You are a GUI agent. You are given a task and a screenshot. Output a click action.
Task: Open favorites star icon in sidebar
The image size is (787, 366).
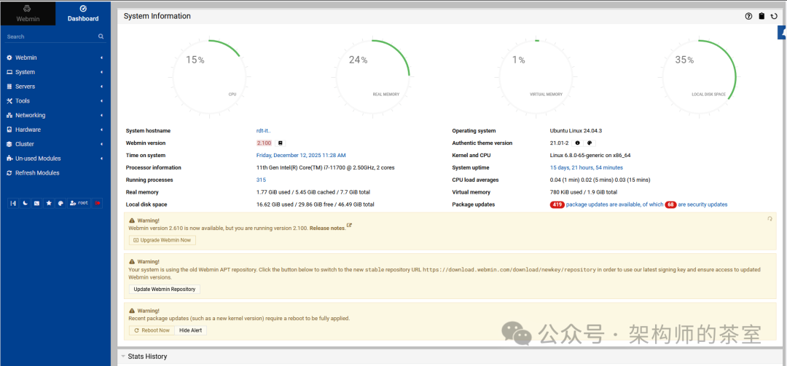click(49, 203)
